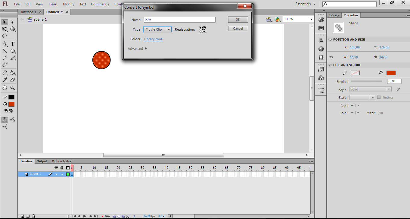Viewport: 410px width, 219px height.
Task: Open the Color panel palette icon
Action: [321, 20]
